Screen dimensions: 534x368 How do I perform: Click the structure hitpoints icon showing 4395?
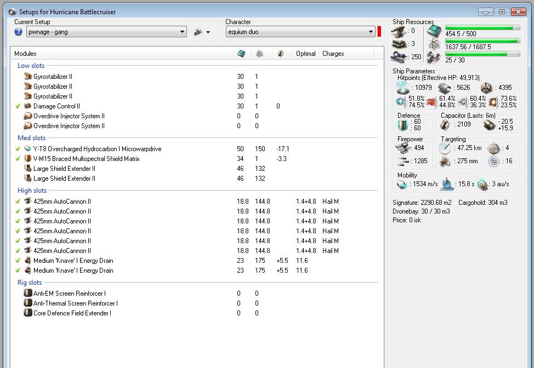(486, 88)
